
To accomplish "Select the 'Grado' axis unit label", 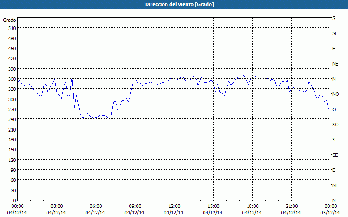I will click(x=10, y=20).
